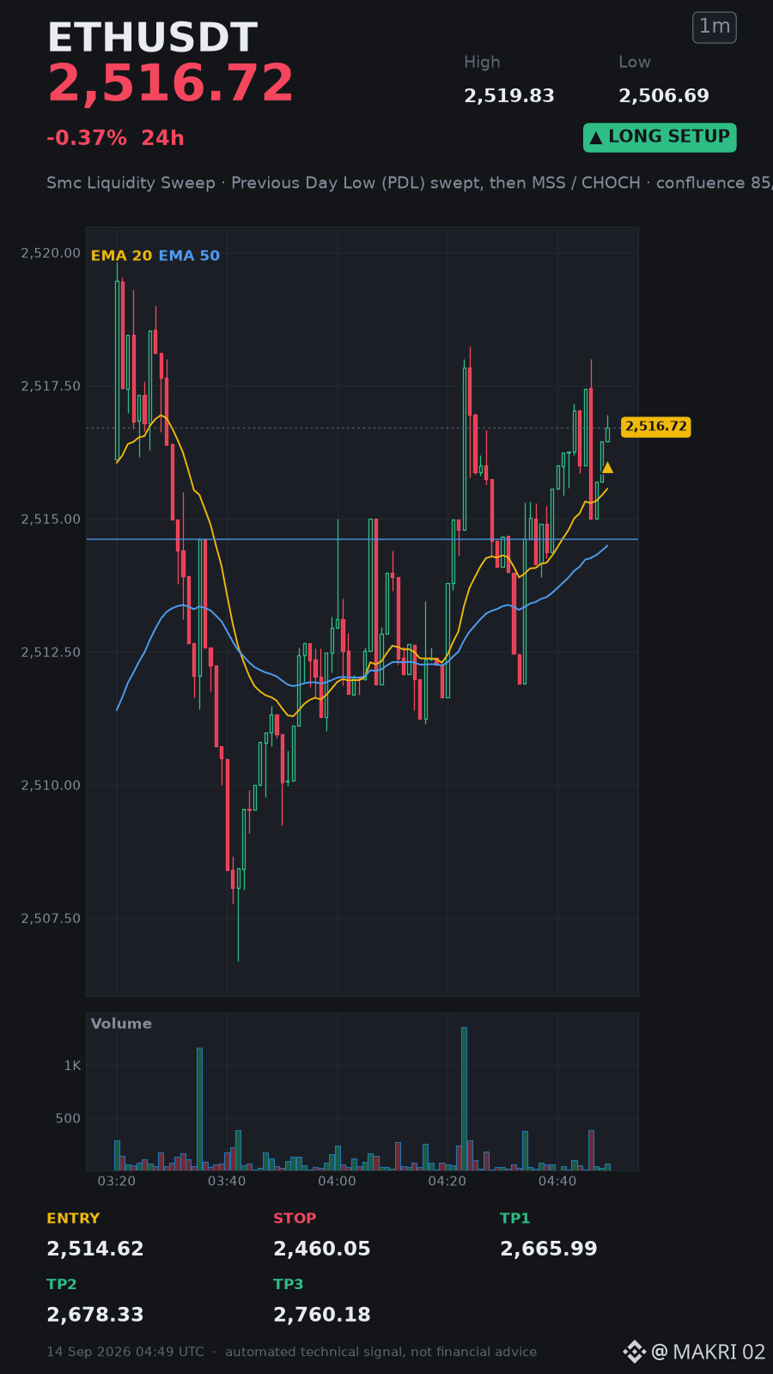Click the STOP value 2,460.05

(x=322, y=1249)
